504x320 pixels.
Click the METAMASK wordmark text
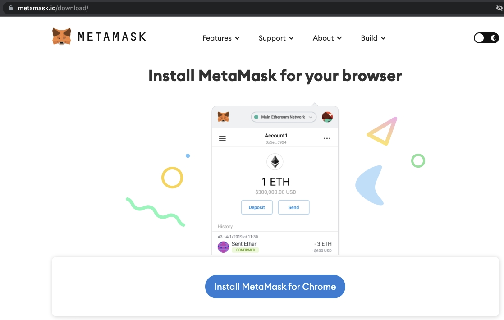pos(112,37)
